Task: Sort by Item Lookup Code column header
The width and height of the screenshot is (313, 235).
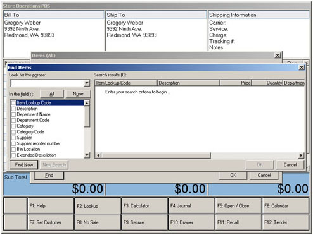Action: 126,83
